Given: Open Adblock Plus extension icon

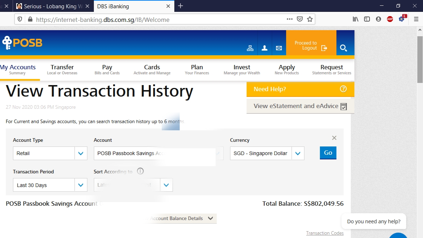Looking at the screenshot, I should pos(390,19).
